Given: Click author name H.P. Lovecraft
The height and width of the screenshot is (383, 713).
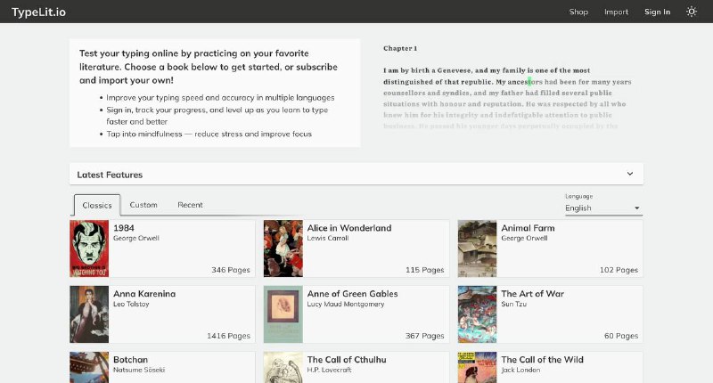Looking at the screenshot, I should [x=329, y=370].
